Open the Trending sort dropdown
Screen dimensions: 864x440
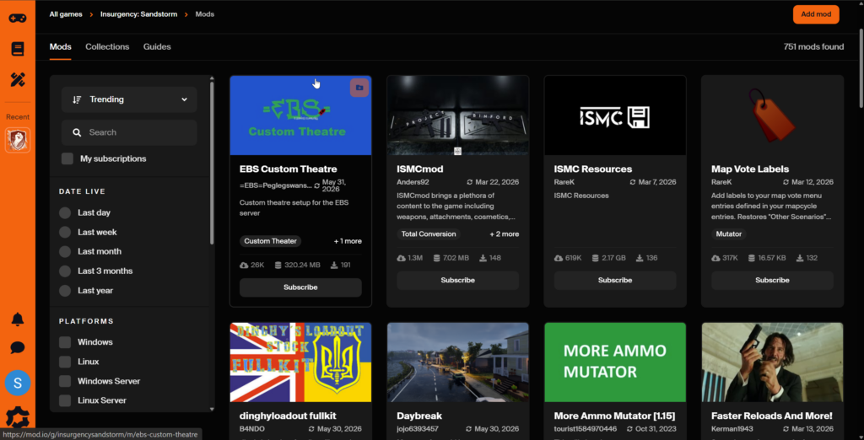129,99
